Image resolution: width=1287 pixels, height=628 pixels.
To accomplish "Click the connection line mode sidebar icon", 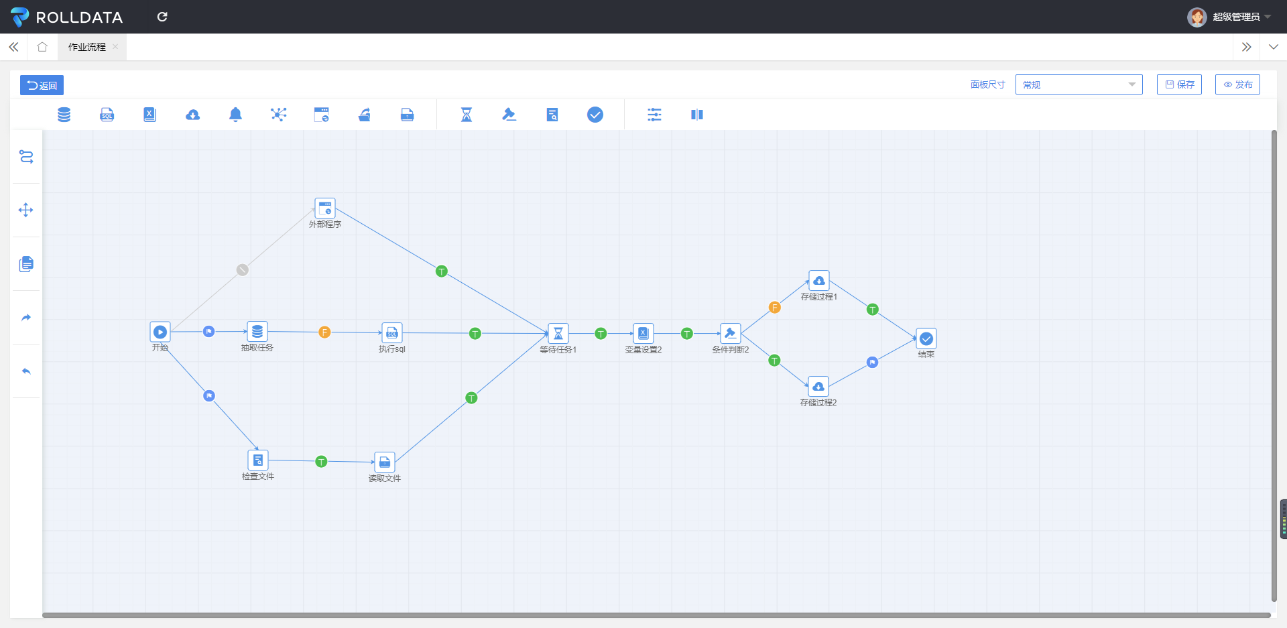I will (26, 157).
